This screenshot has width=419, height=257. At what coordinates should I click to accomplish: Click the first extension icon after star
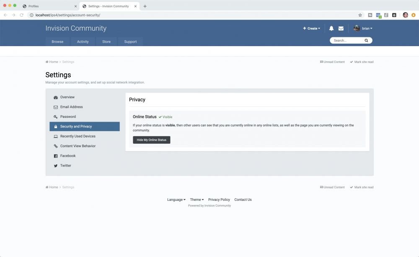pyautogui.click(x=370, y=15)
